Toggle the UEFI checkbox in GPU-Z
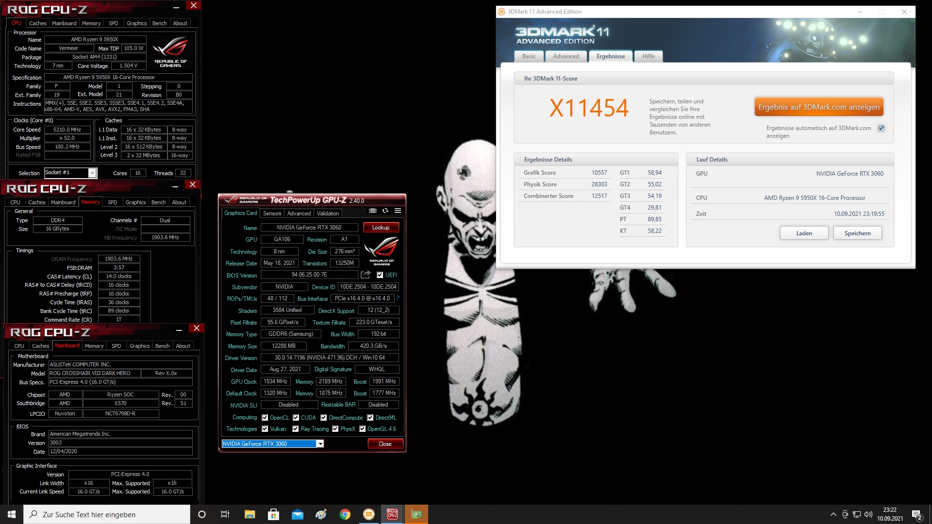 (x=380, y=275)
